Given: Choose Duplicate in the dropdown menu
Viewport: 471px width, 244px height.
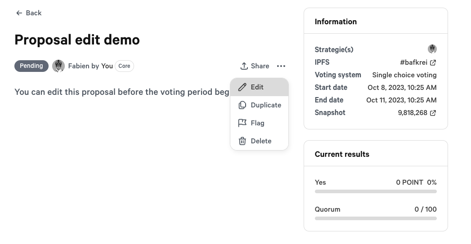Looking at the screenshot, I should pos(266,105).
